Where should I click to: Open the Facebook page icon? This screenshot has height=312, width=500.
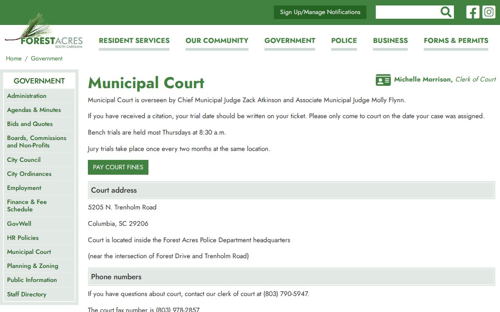(473, 12)
